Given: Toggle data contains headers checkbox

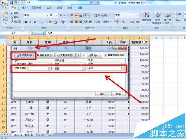Looking at the screenshot, I should [x=105, y=55].
